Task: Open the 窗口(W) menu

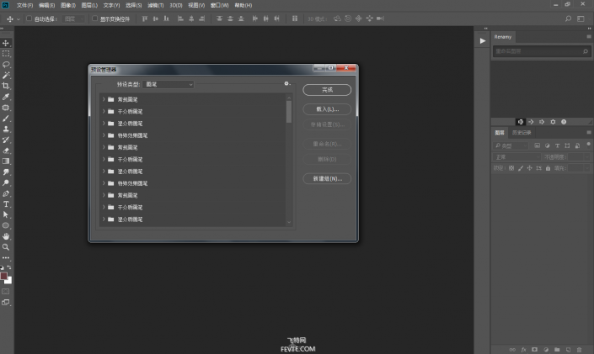Action: pos(219,5)
